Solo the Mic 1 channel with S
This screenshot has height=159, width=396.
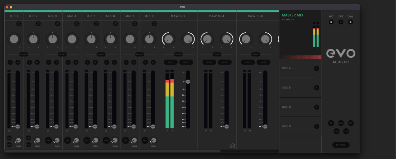click(x=10, y=62)
